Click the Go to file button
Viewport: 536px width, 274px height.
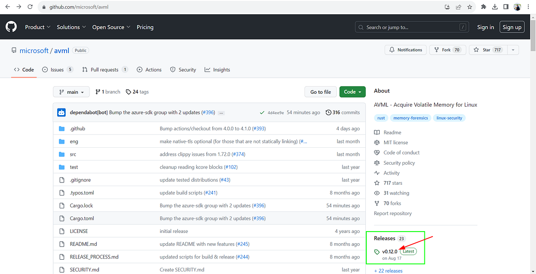[x=320, y=91]
